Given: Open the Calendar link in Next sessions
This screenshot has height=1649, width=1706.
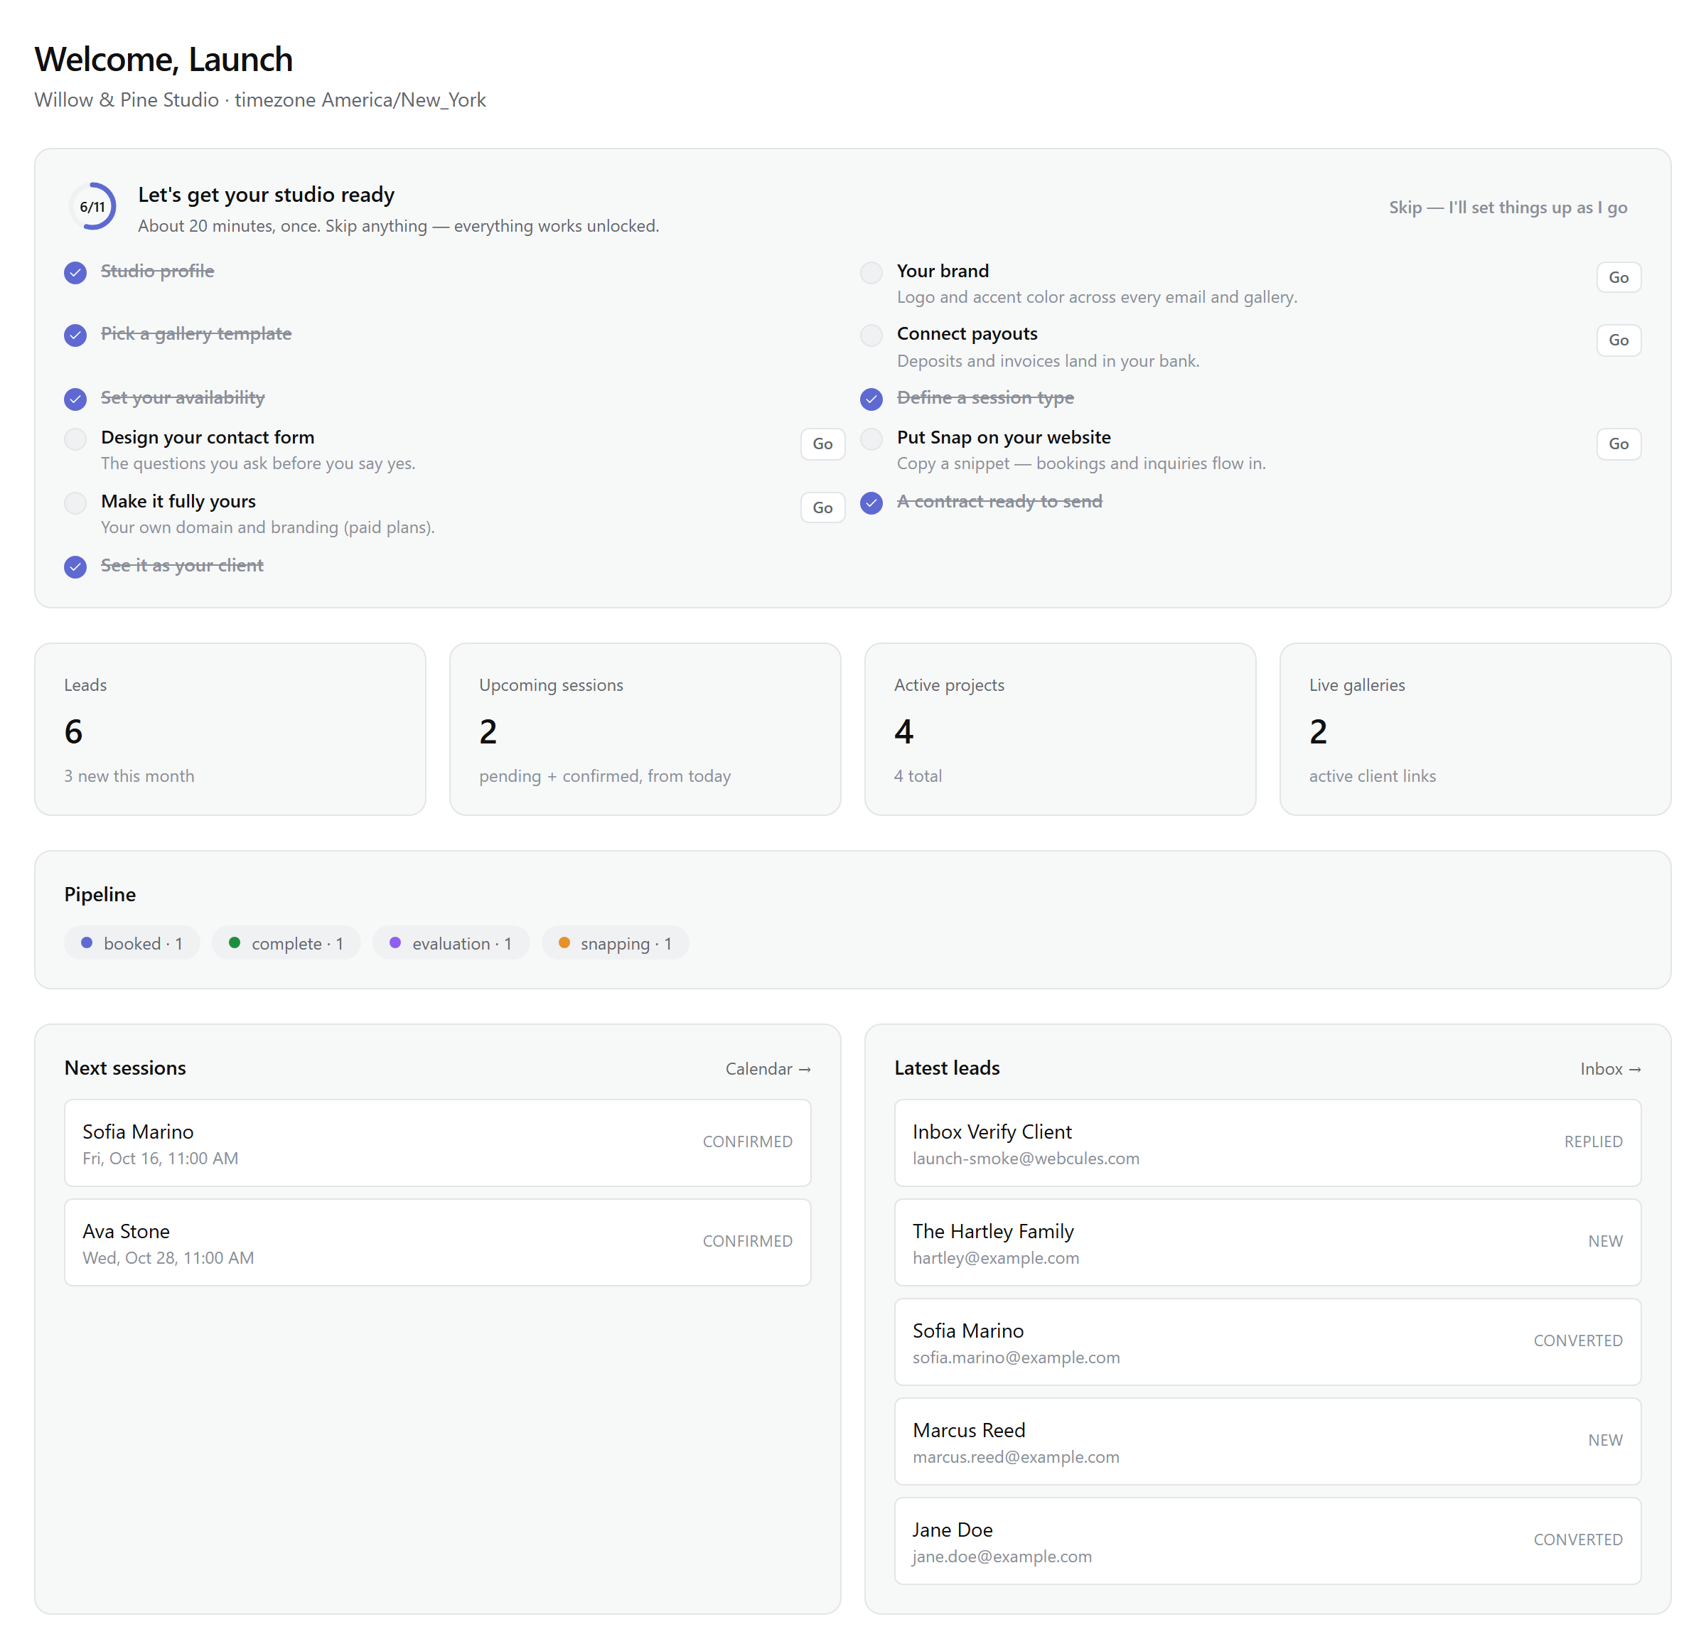Looking at the screenshot, I should click(x=768, y=1068).
